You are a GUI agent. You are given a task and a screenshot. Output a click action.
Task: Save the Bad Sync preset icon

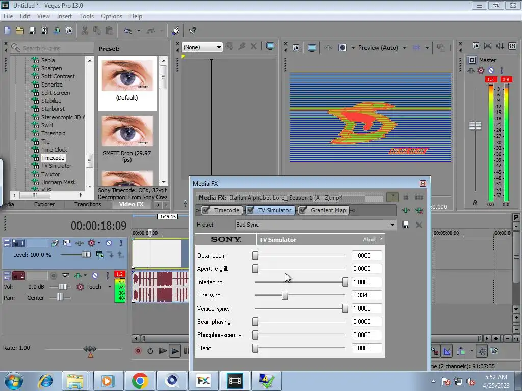[x=405, y=225]
